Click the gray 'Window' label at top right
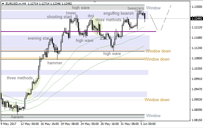This screenshot has height=128, width=203. (153, 8)
